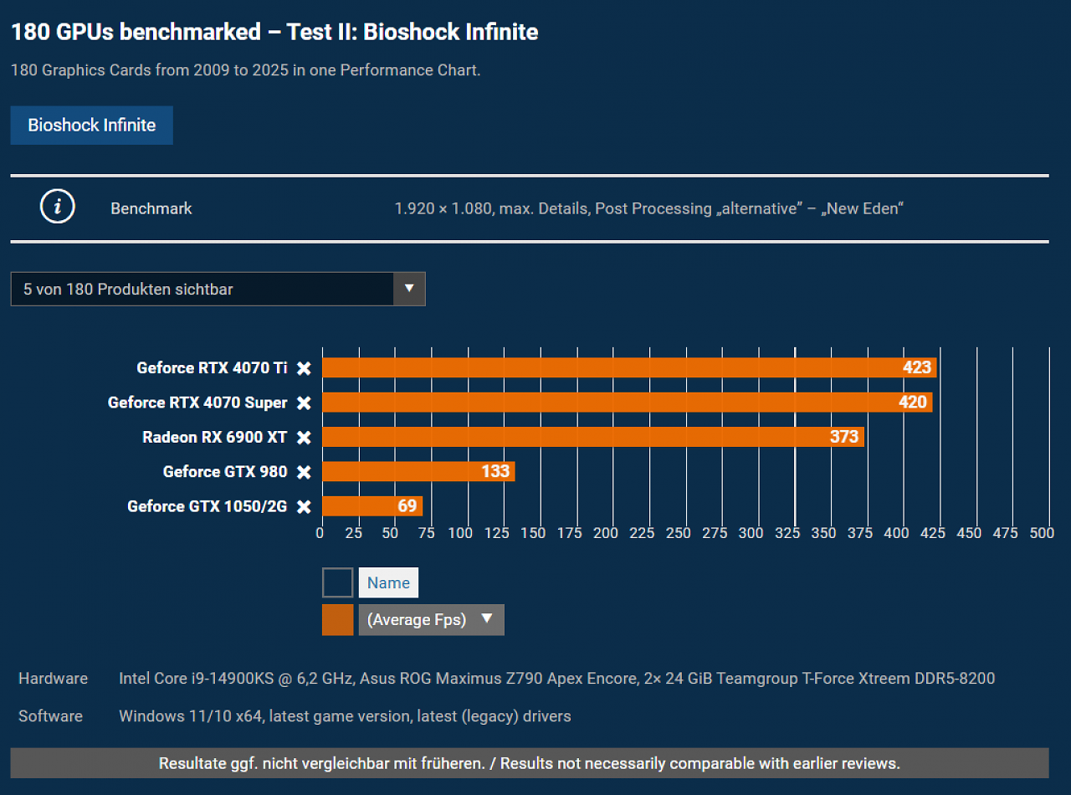Click the benchmark info circle icon

pos(58,208)
